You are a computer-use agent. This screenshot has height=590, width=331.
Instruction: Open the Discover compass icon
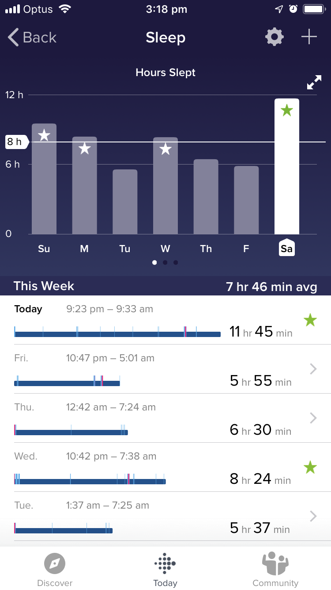(x=55, y=564)
